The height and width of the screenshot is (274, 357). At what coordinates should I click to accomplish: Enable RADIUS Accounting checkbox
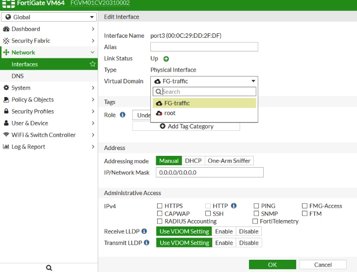pos(160,221)
